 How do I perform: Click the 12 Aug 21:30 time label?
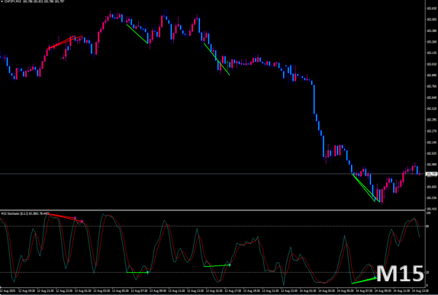click(x=46, y=290)
